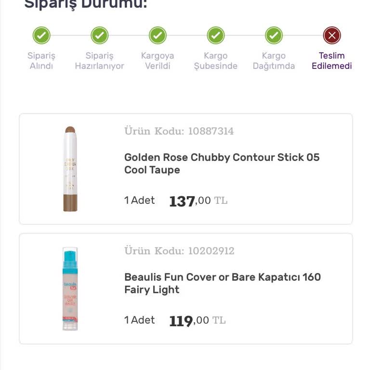The image size is (370, 370).
Task: Click product code 10202912 text
Action: pos(179,251)
